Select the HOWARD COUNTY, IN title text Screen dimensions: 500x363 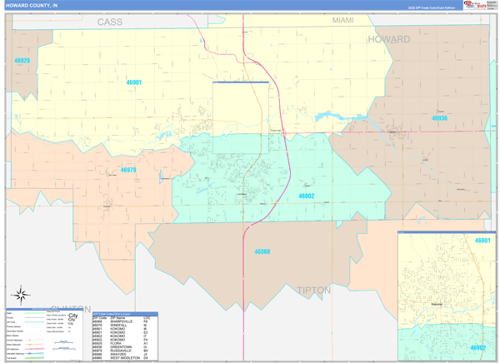pyautogui.click(x=33, y=6)
